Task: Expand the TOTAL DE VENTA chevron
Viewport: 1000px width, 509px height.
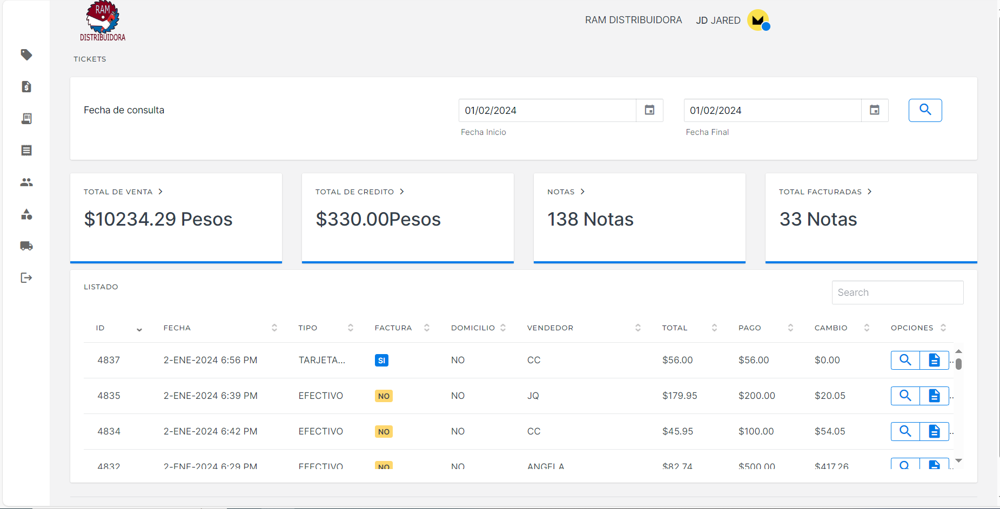Action: coord(160,192)
